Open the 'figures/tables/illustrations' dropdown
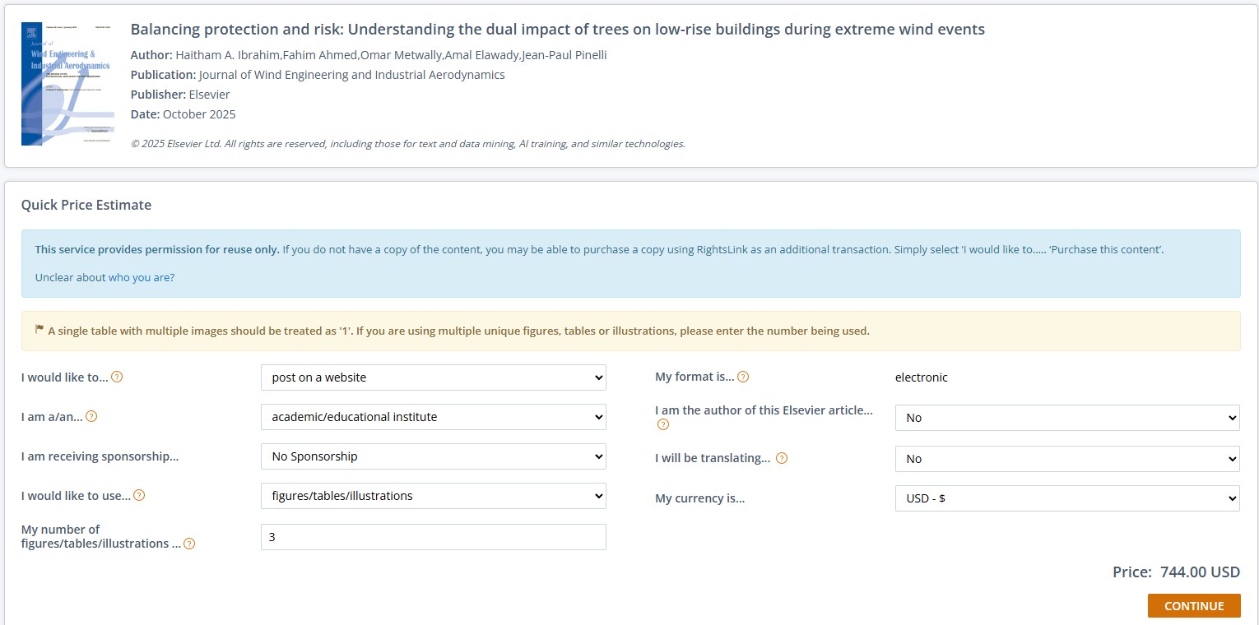Screen dimensions: 1259x625 [433, 496]
